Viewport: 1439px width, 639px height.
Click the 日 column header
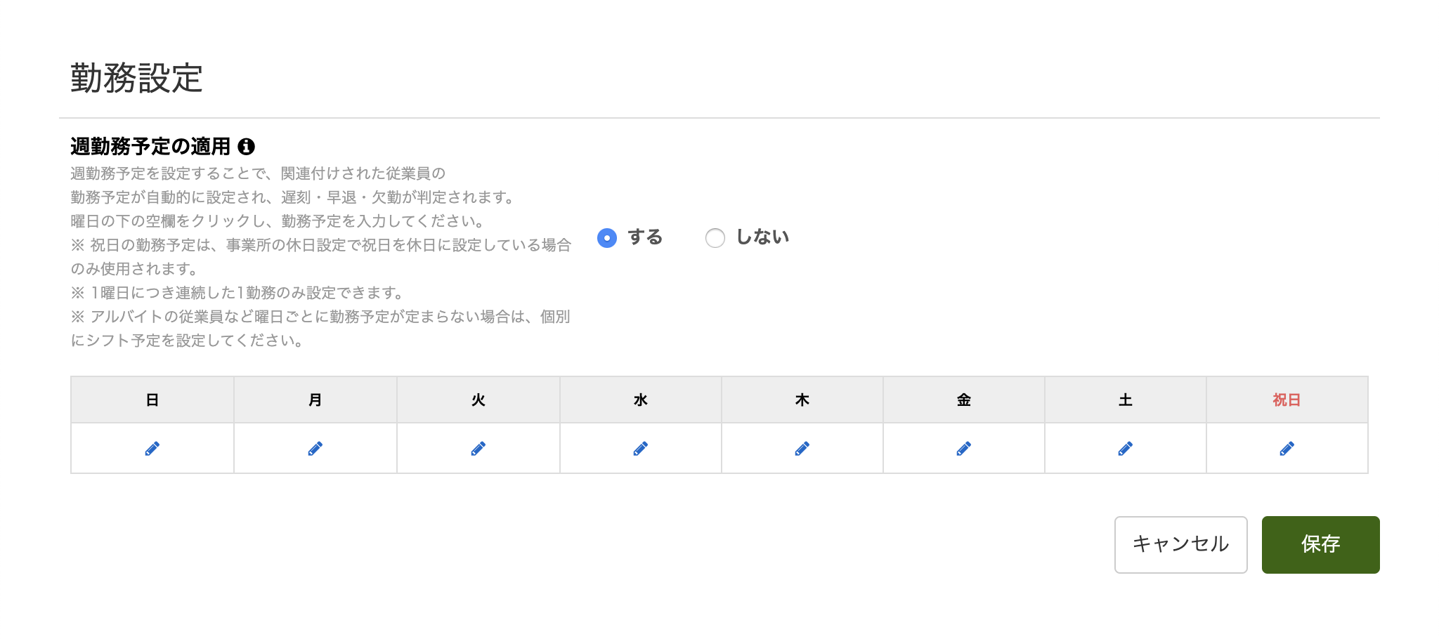[x=152, y=400]
